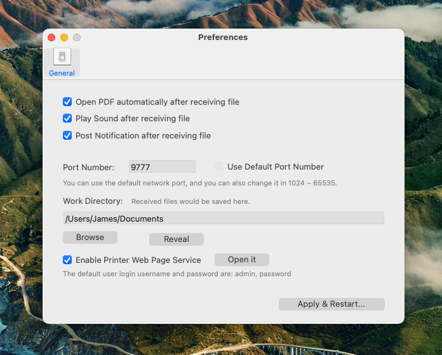Viewport: 442px width, 355px height.
Task: Disable the Enable Printer Web Page Service checkbox
Action: [67, 260]
